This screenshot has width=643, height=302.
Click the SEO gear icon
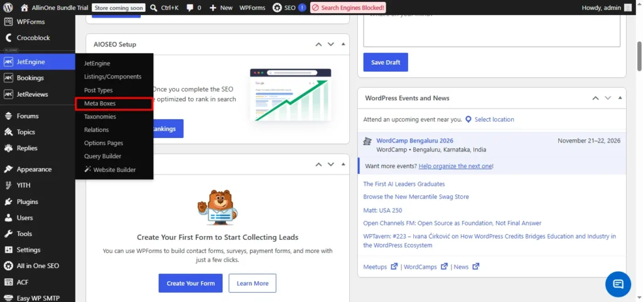click(278, 8)
